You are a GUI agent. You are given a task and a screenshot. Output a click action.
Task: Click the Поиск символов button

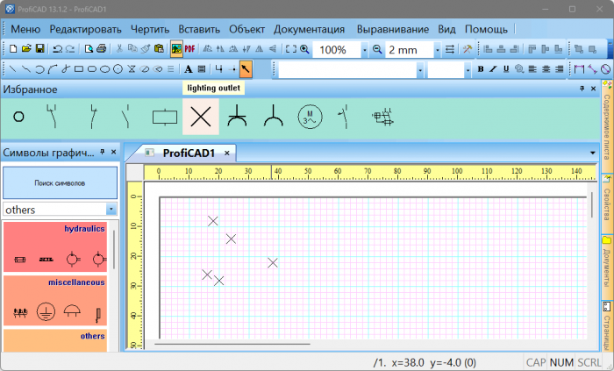[x=60, y=183]
